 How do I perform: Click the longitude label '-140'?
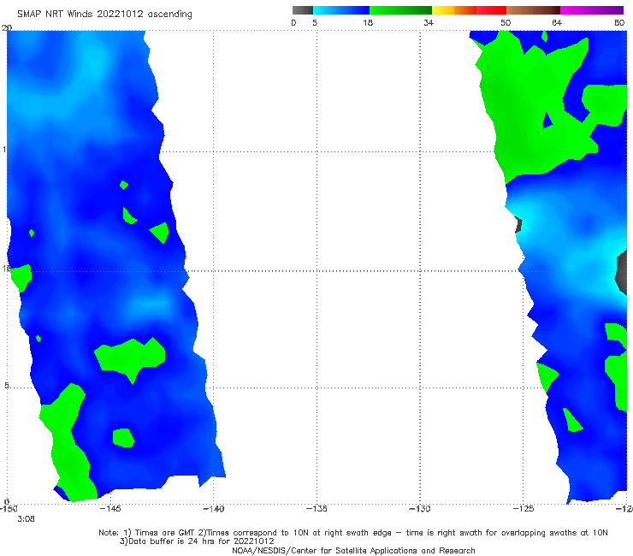pyautogui.click(x=213, y=509)
